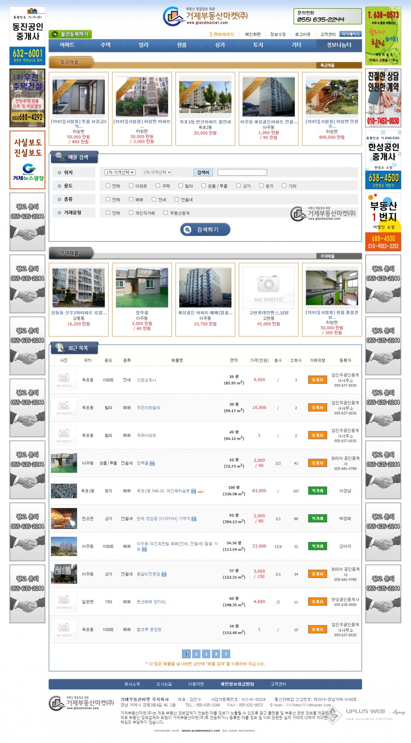Open the 아파트 navigation tab
411x743 pixels.
tap(67, 45)
